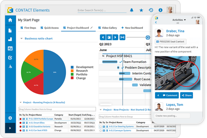
Task: Open user profile avatar in header
Action: tap(170, 10)
